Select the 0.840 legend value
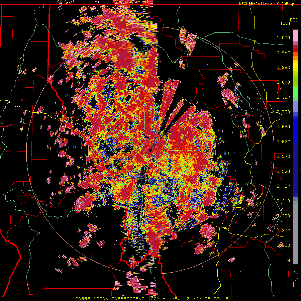 pyautogui.click(x=283, y=82)
